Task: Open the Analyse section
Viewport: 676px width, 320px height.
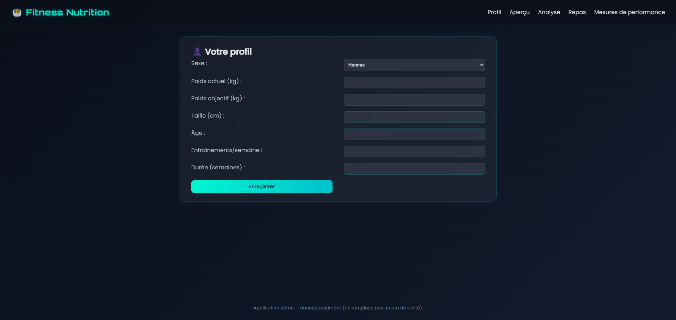Action: [x=549, y=12]
